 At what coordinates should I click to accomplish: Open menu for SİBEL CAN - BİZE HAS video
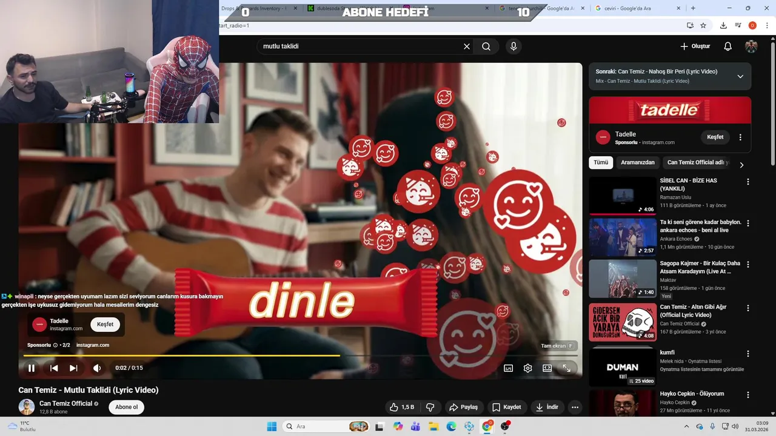tap(748, 182)
